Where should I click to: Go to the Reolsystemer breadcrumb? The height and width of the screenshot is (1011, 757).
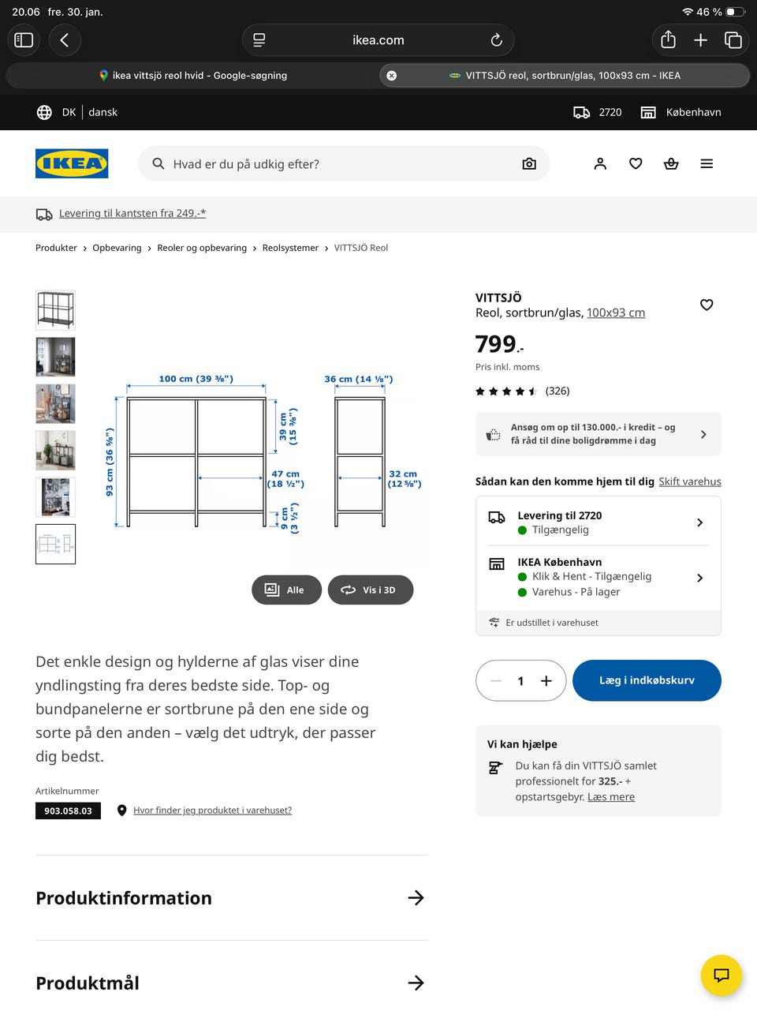tap(290, 248)
